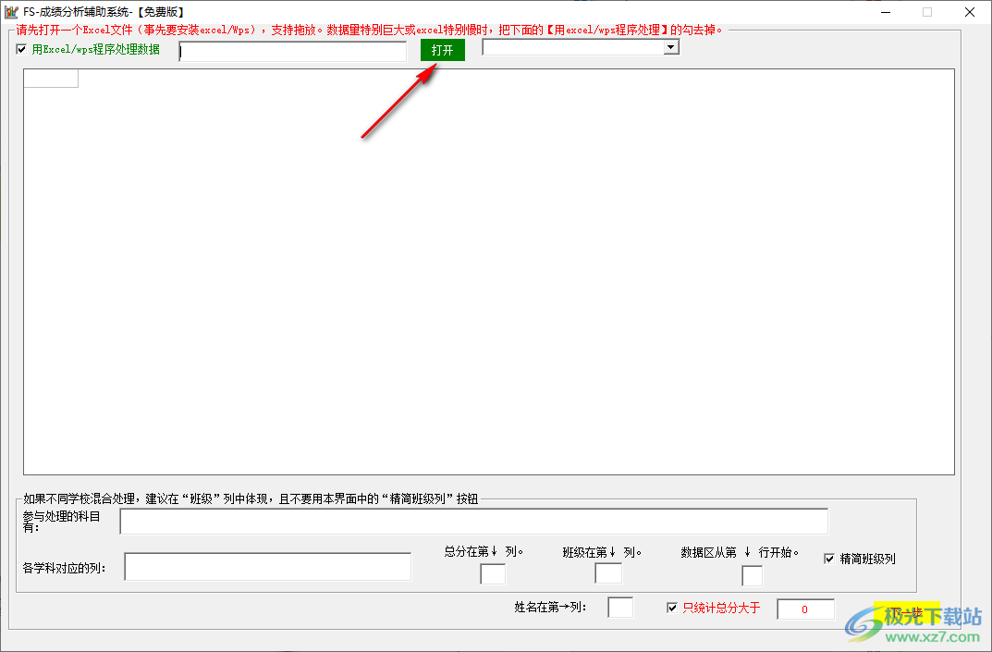Click the 姓名在第列 input box
This screenshot has height=652, width=992.
coord(620,607)
